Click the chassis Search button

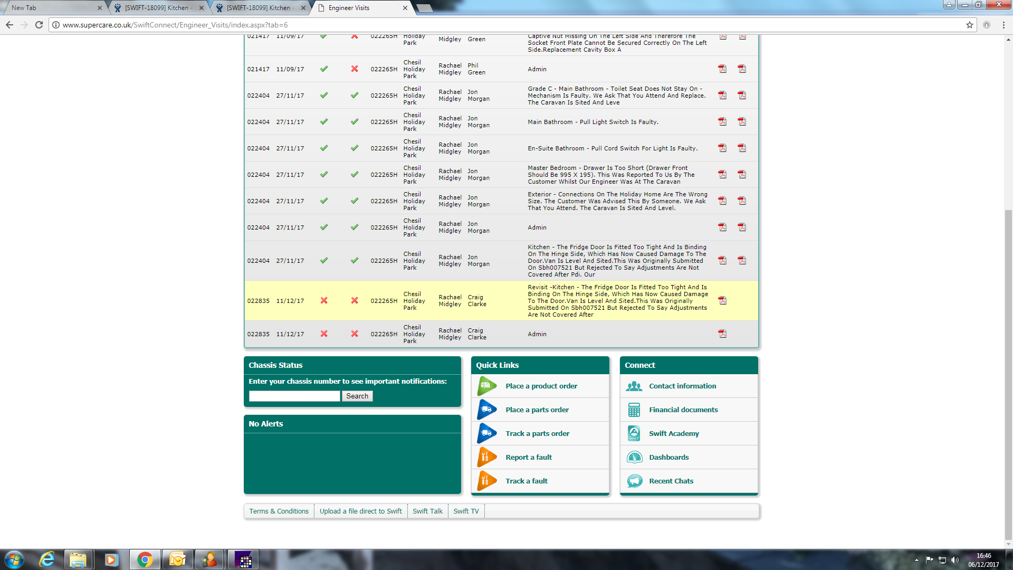pos(357,396)
